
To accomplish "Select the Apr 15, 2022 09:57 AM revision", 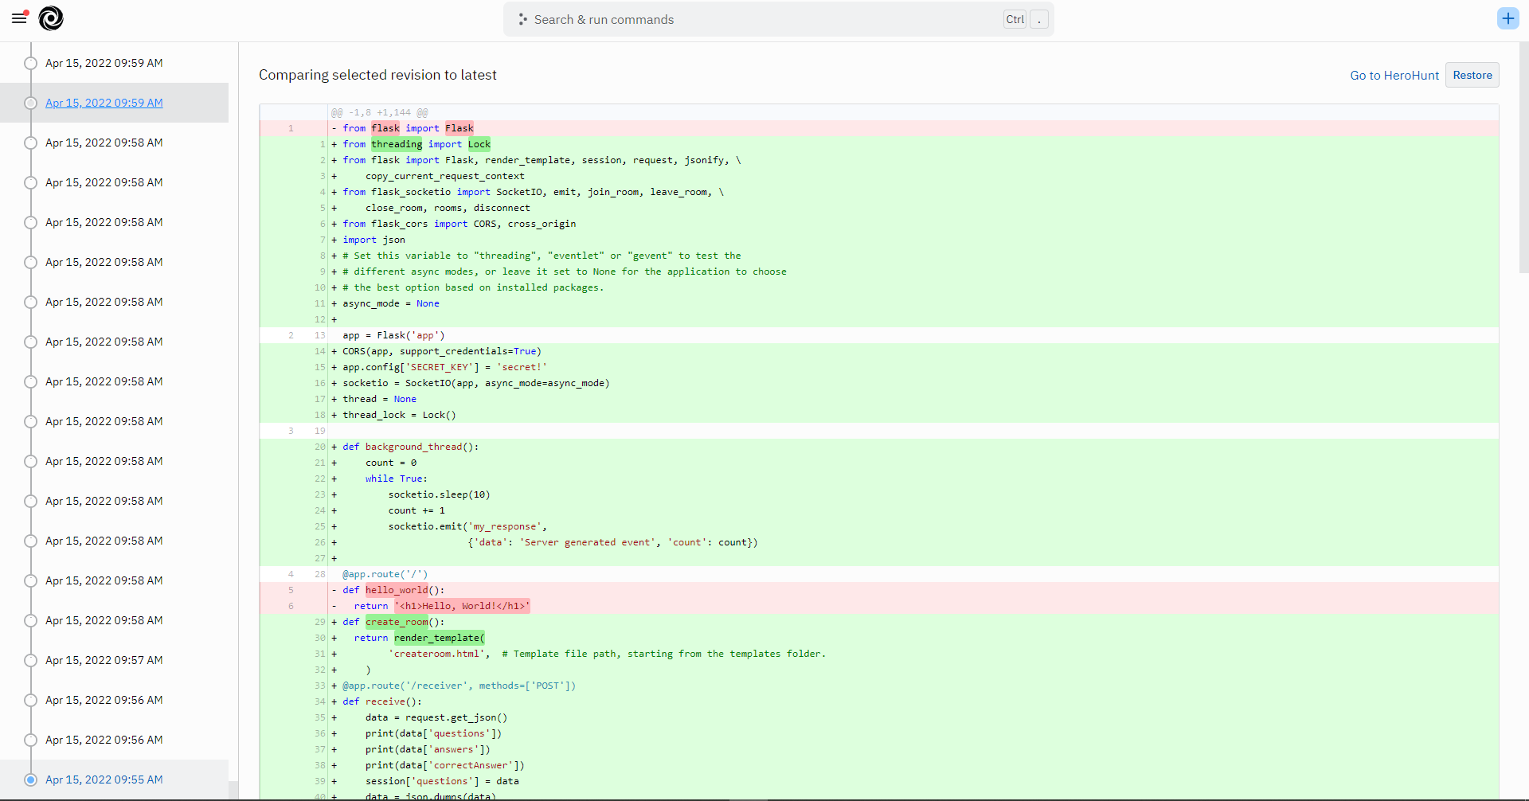I will coord(104,660).
